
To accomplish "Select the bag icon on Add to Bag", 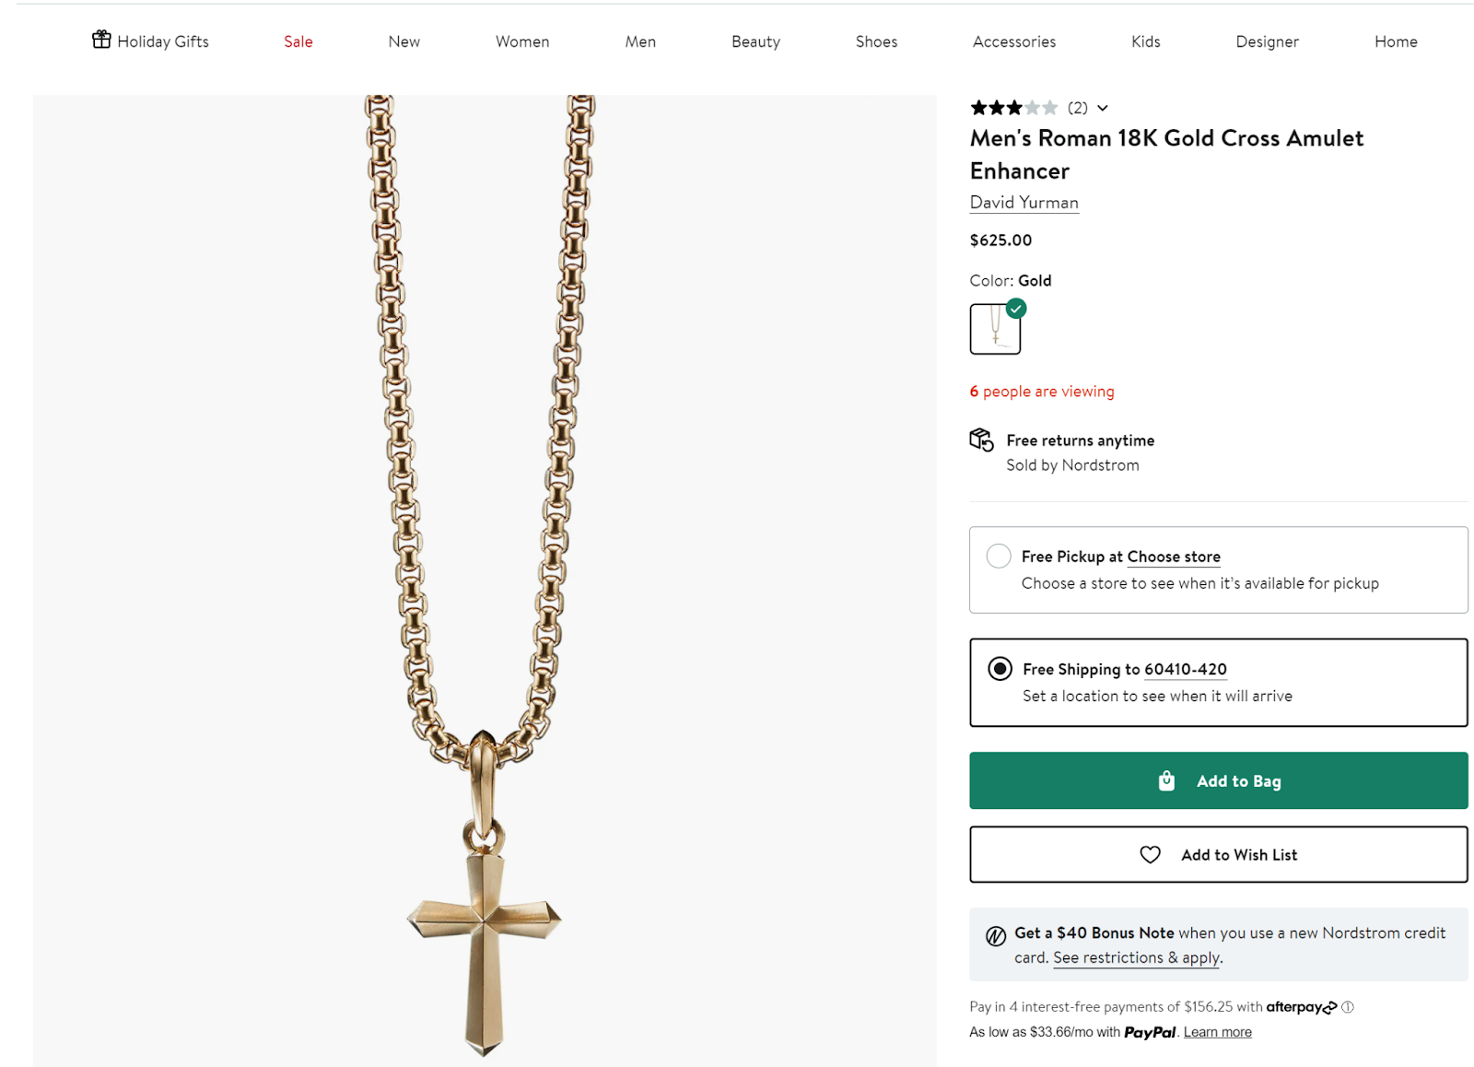I will [1166, 780].
